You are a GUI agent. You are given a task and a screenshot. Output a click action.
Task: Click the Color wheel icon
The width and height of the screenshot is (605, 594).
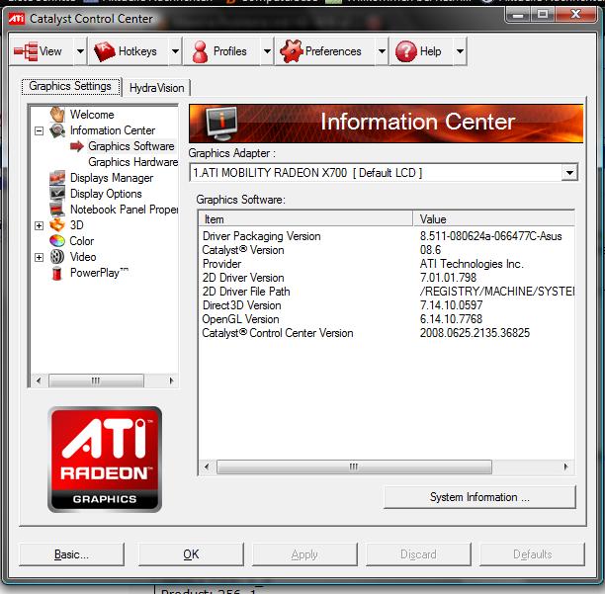(x=57, y=241)
